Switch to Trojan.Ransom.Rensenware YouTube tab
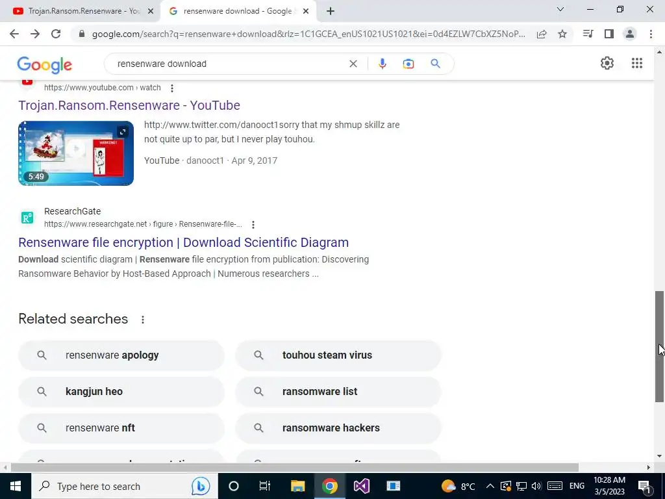The width and height of the screenshot is (665, 499). (80, 11)
